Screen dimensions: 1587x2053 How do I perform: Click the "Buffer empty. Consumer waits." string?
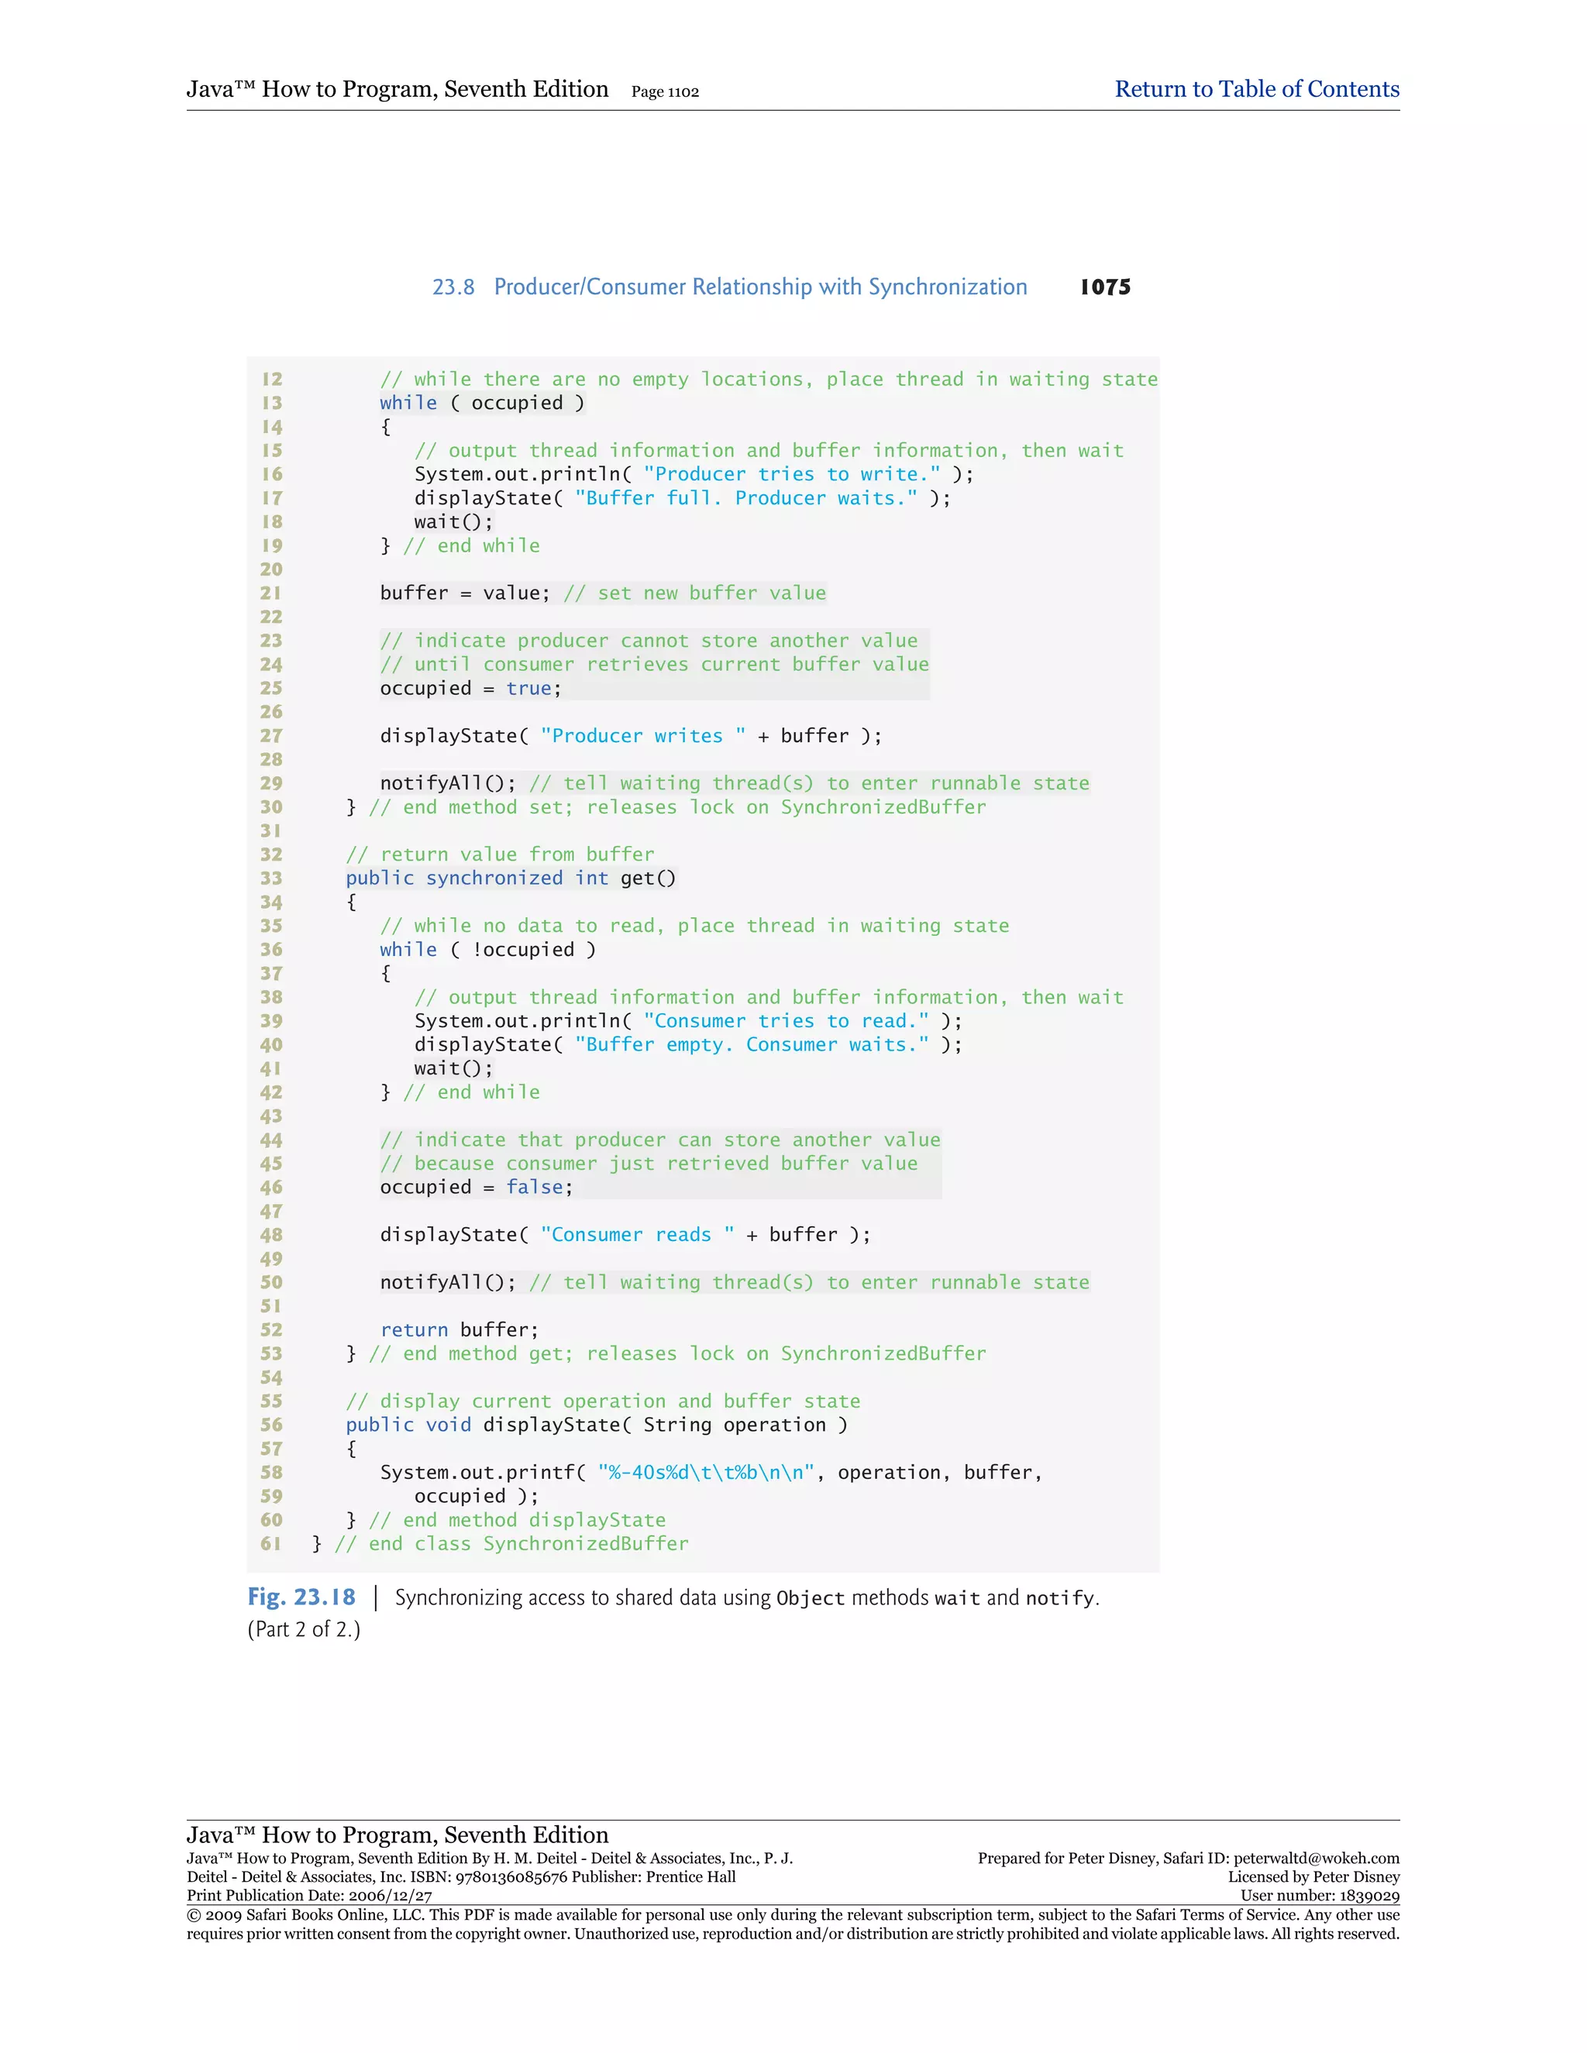751,1044
